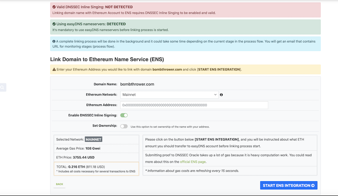Open the Ethereum Network dropdown
The height and width of the screenshot is (196, 338).
pos(169,95)
